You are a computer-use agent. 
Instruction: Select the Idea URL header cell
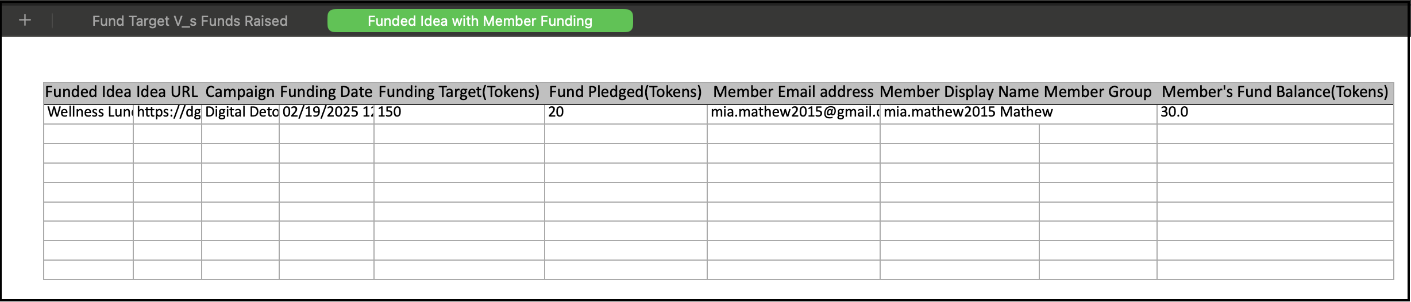click(167, 92)
